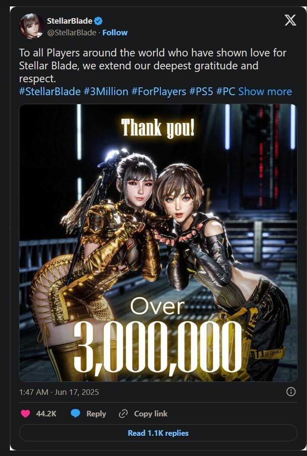Viewport: 307px width, 456px height.
Task: Like the post with the heart icon
Action: coord(25,413)
